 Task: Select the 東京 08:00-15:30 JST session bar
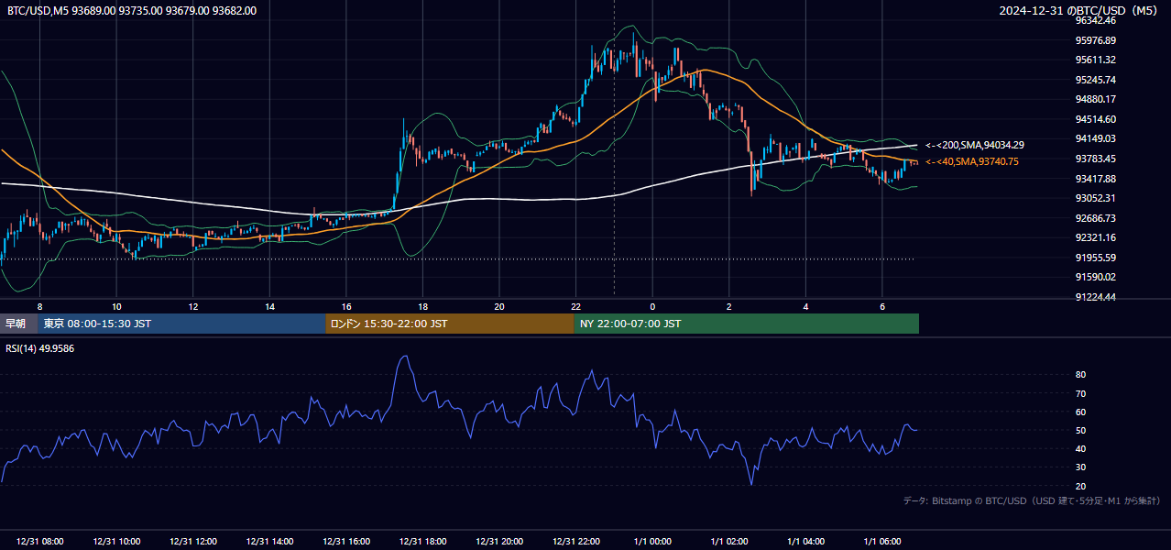181,324
